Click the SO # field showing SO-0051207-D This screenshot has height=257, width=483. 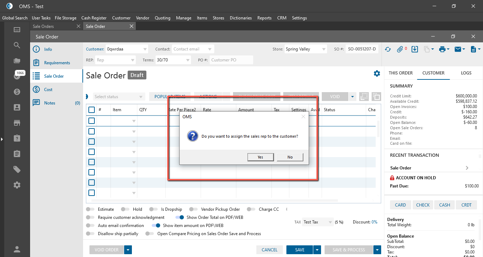point(362,49)
